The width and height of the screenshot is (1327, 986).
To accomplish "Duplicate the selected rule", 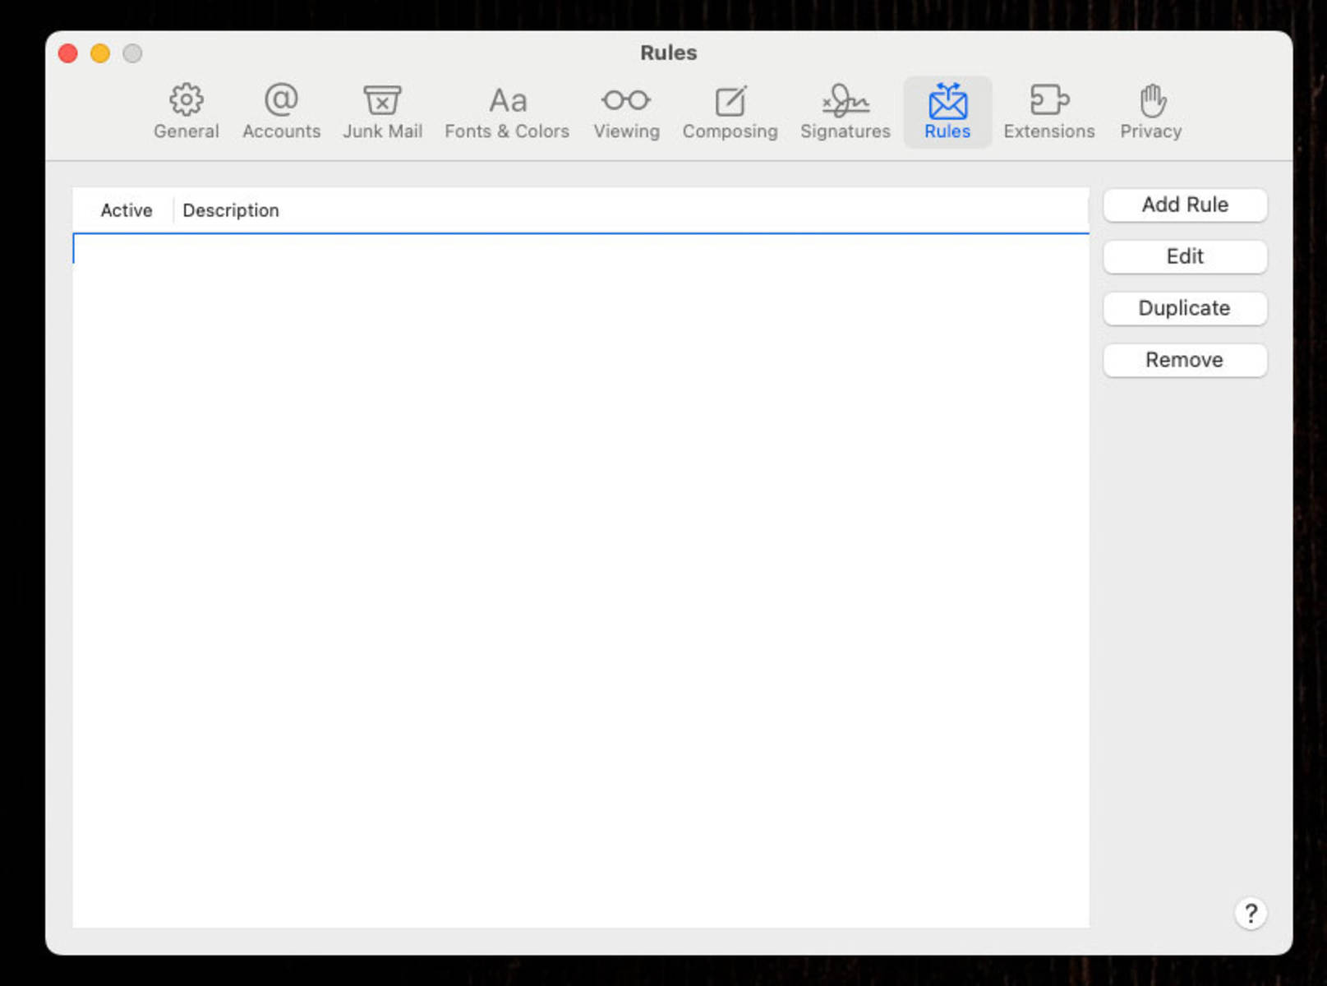I will (1185, 308).
